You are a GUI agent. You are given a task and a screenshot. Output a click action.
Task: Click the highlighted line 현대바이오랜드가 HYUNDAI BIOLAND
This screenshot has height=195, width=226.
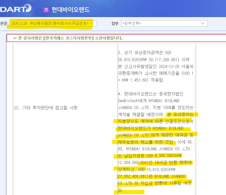pos(151,128)
